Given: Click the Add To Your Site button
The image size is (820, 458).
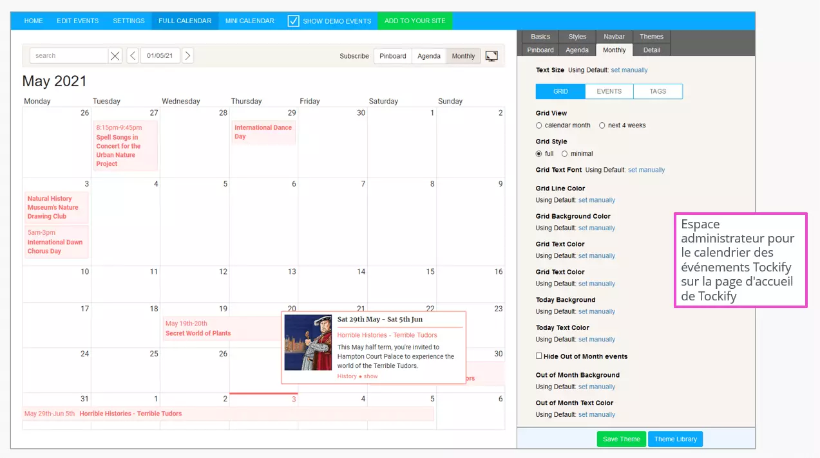Looking at the screenshot, I should tap(415, 21).
